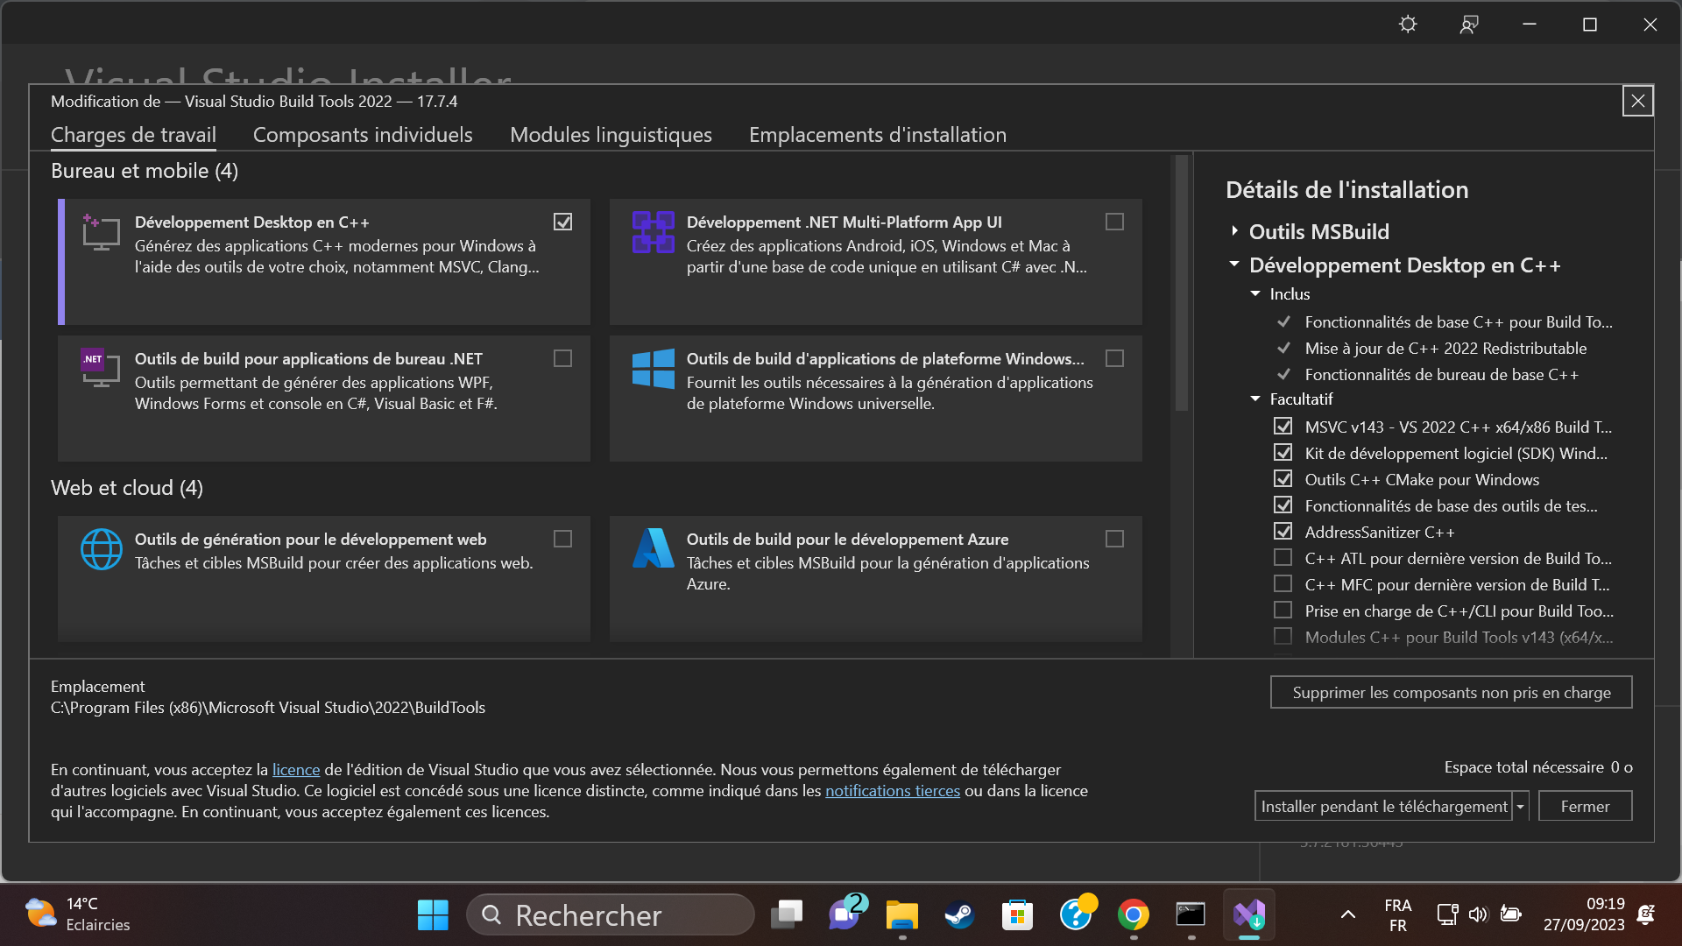Viewport: 1682px width, 946px height.
Task: Check Outils de build pour le développement Azure
Action: (1114, 539)
